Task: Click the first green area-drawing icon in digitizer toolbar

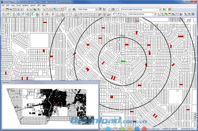Action: click(x=4, y=14)
